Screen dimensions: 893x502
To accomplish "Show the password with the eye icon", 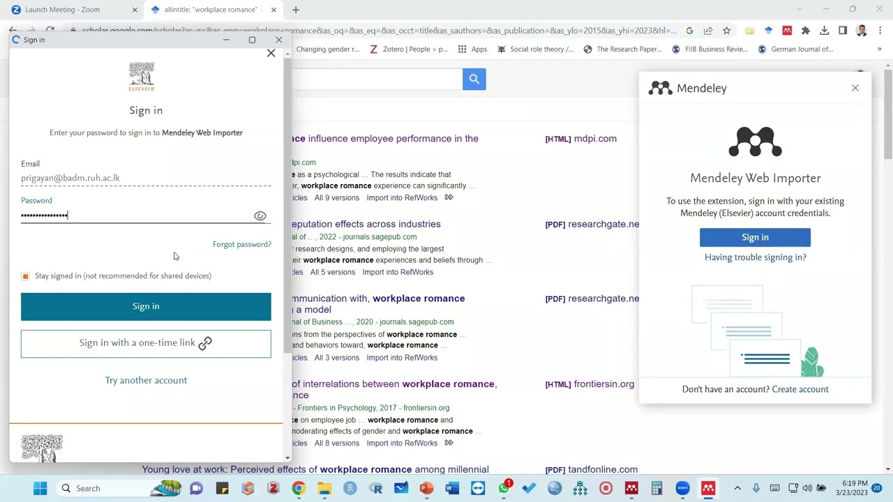I will 260,216.
